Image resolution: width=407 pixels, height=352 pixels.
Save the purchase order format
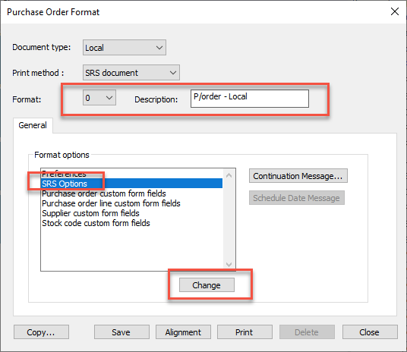click(121, 332)
